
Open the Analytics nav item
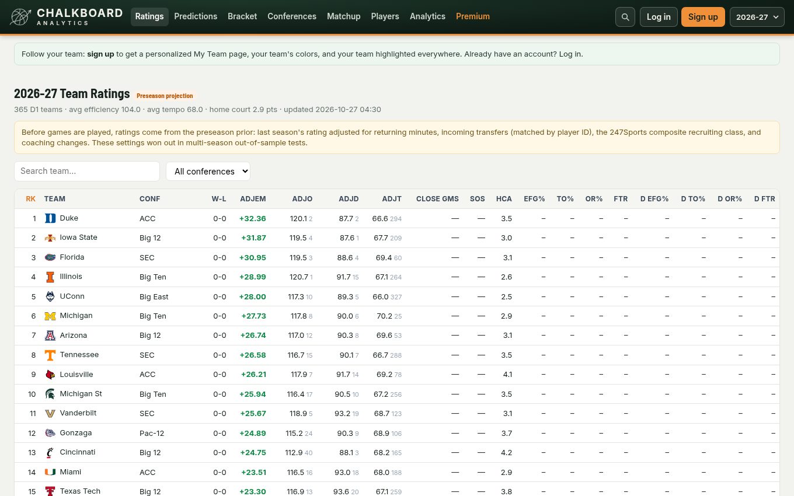pos(427,16)
